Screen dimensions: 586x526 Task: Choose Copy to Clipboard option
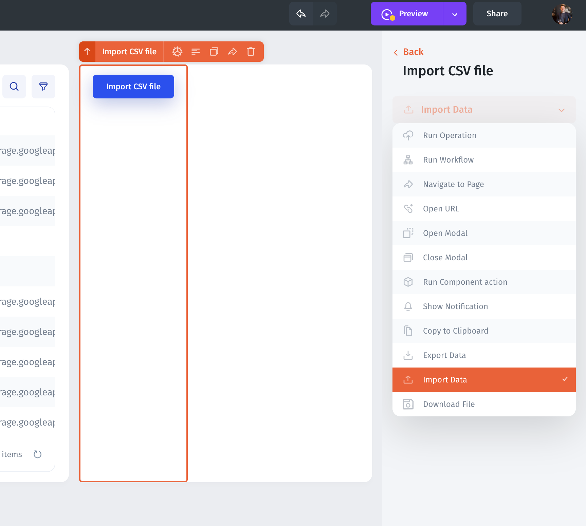[x=484, y=331]
